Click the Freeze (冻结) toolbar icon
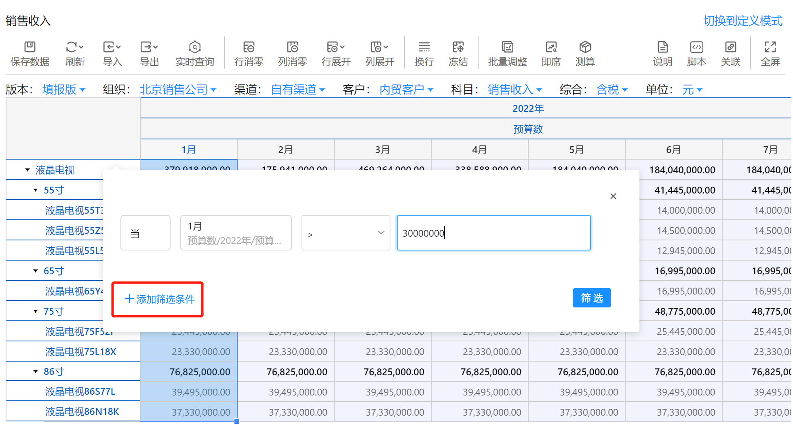The image size is (793, 425). [458, 47]
